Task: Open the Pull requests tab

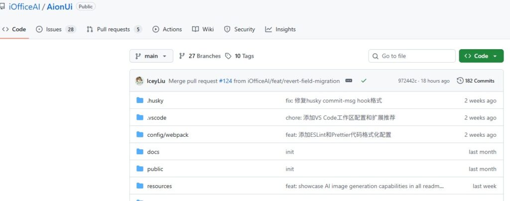Action: (114, 29)
